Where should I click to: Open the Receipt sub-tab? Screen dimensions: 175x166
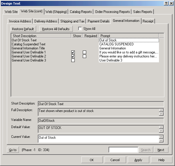tap(148, 21)
